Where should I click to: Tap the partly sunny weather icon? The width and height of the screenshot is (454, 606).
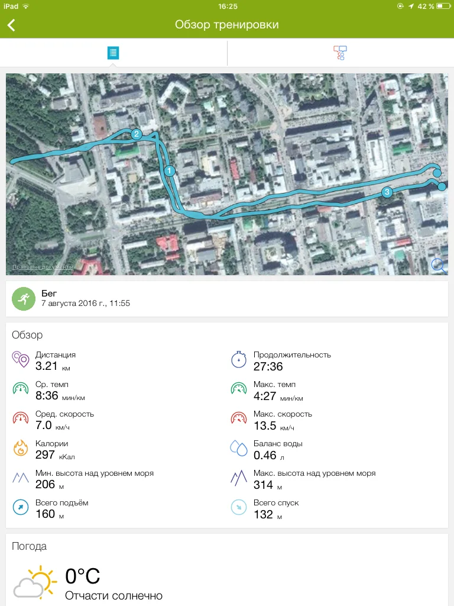pos(35,582)
